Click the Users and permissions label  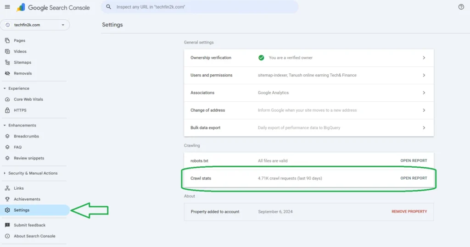coord(211,75)
